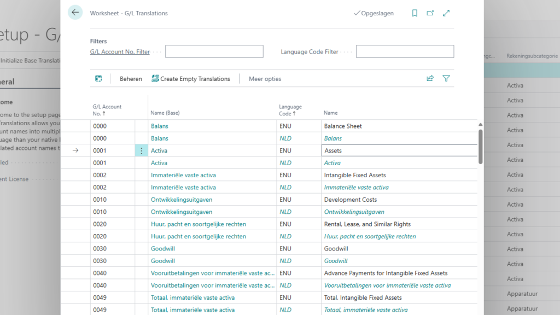Click Initialize Base Translations in the background Setup page
The image size is (560, 315).
click(x=31, y=61)
